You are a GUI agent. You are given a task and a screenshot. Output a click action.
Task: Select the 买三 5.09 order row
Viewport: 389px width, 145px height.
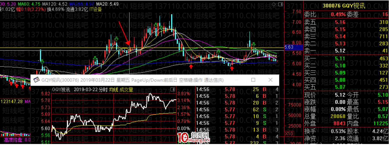click(x=346, y=73)
